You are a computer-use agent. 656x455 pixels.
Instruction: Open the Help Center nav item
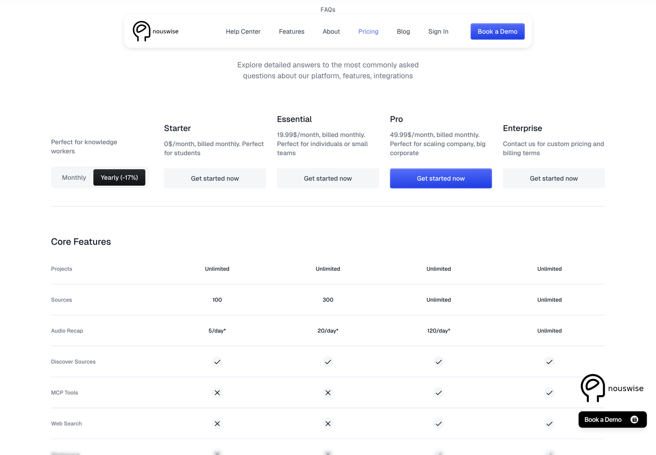243,32
